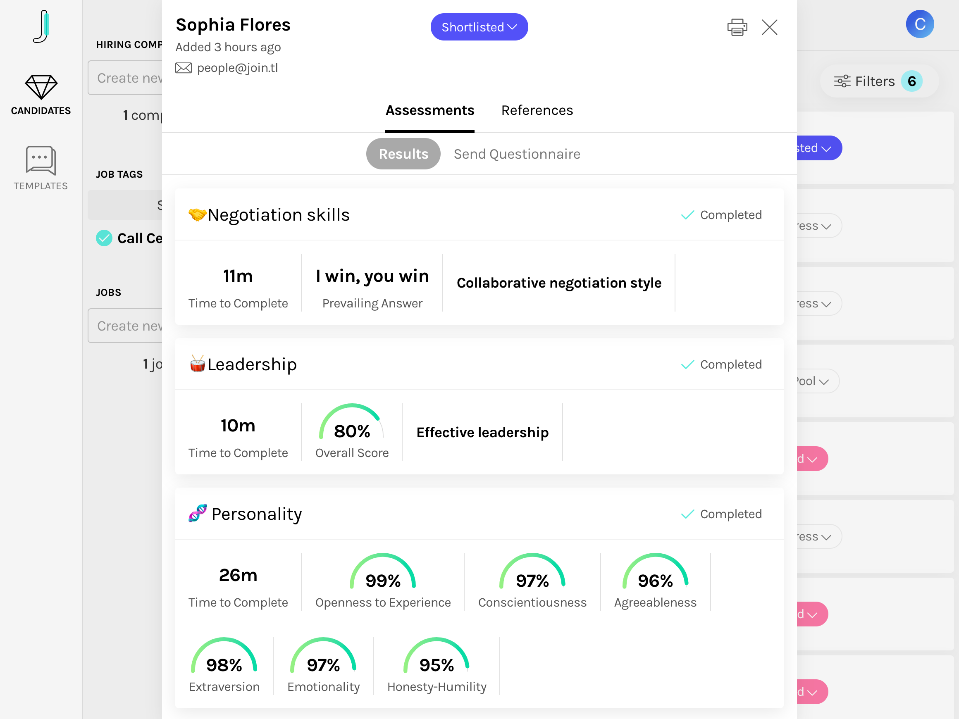Screen dimensions: 959x719
Task: Click Collaborative negotiation style text
Action: [559, 283]
